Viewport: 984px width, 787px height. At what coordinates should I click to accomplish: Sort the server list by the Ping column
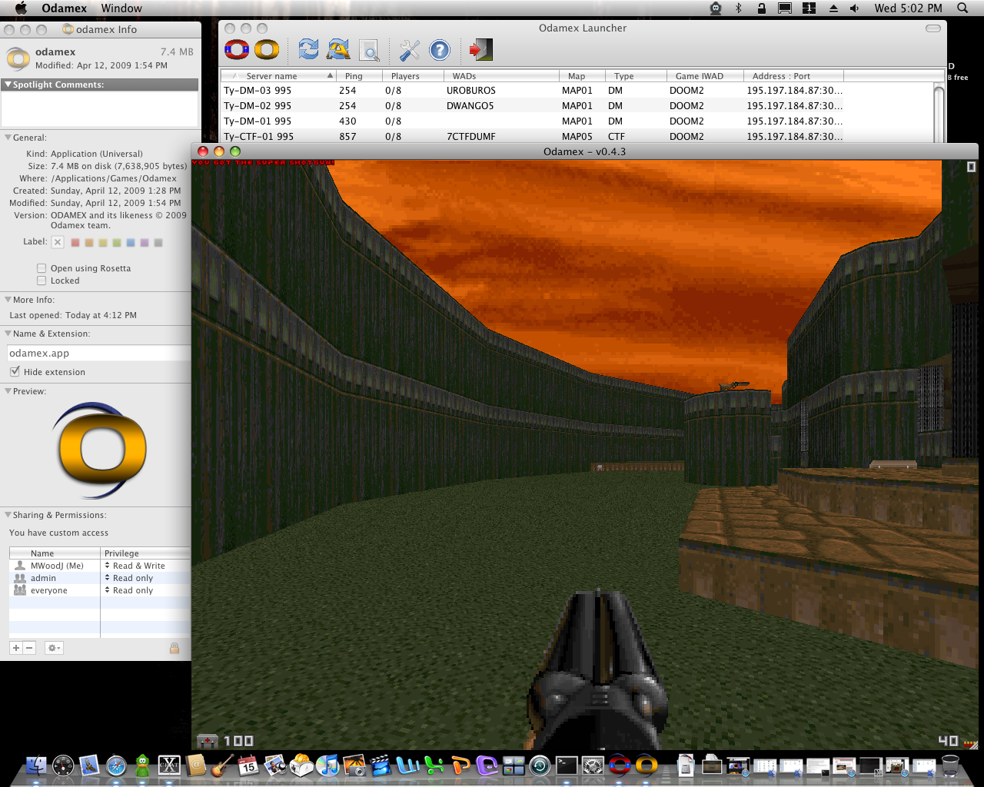[354, 76]
